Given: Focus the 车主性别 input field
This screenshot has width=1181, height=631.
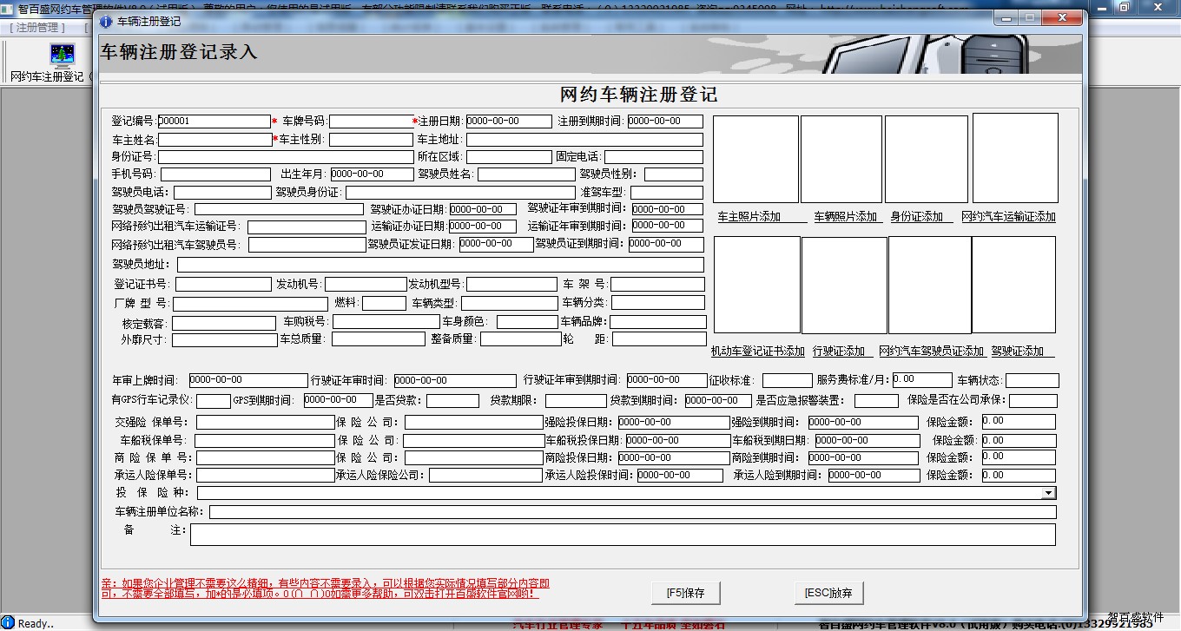Looking at the screenshot, I should pos(371,139).
